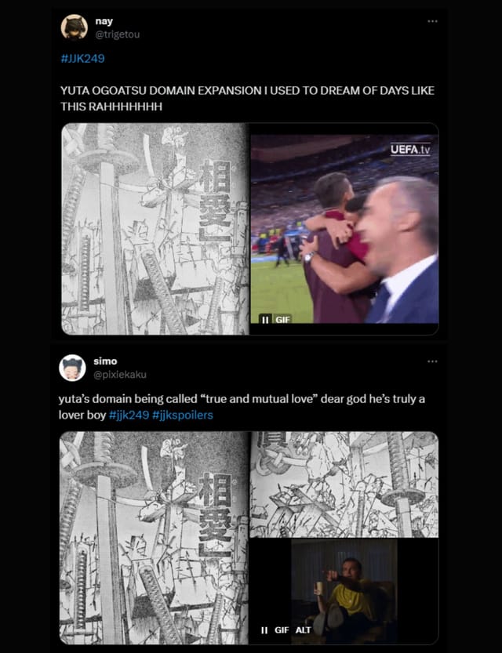Open simo's profile avatar
Screen dimensions: 502x653
(72, 368)
